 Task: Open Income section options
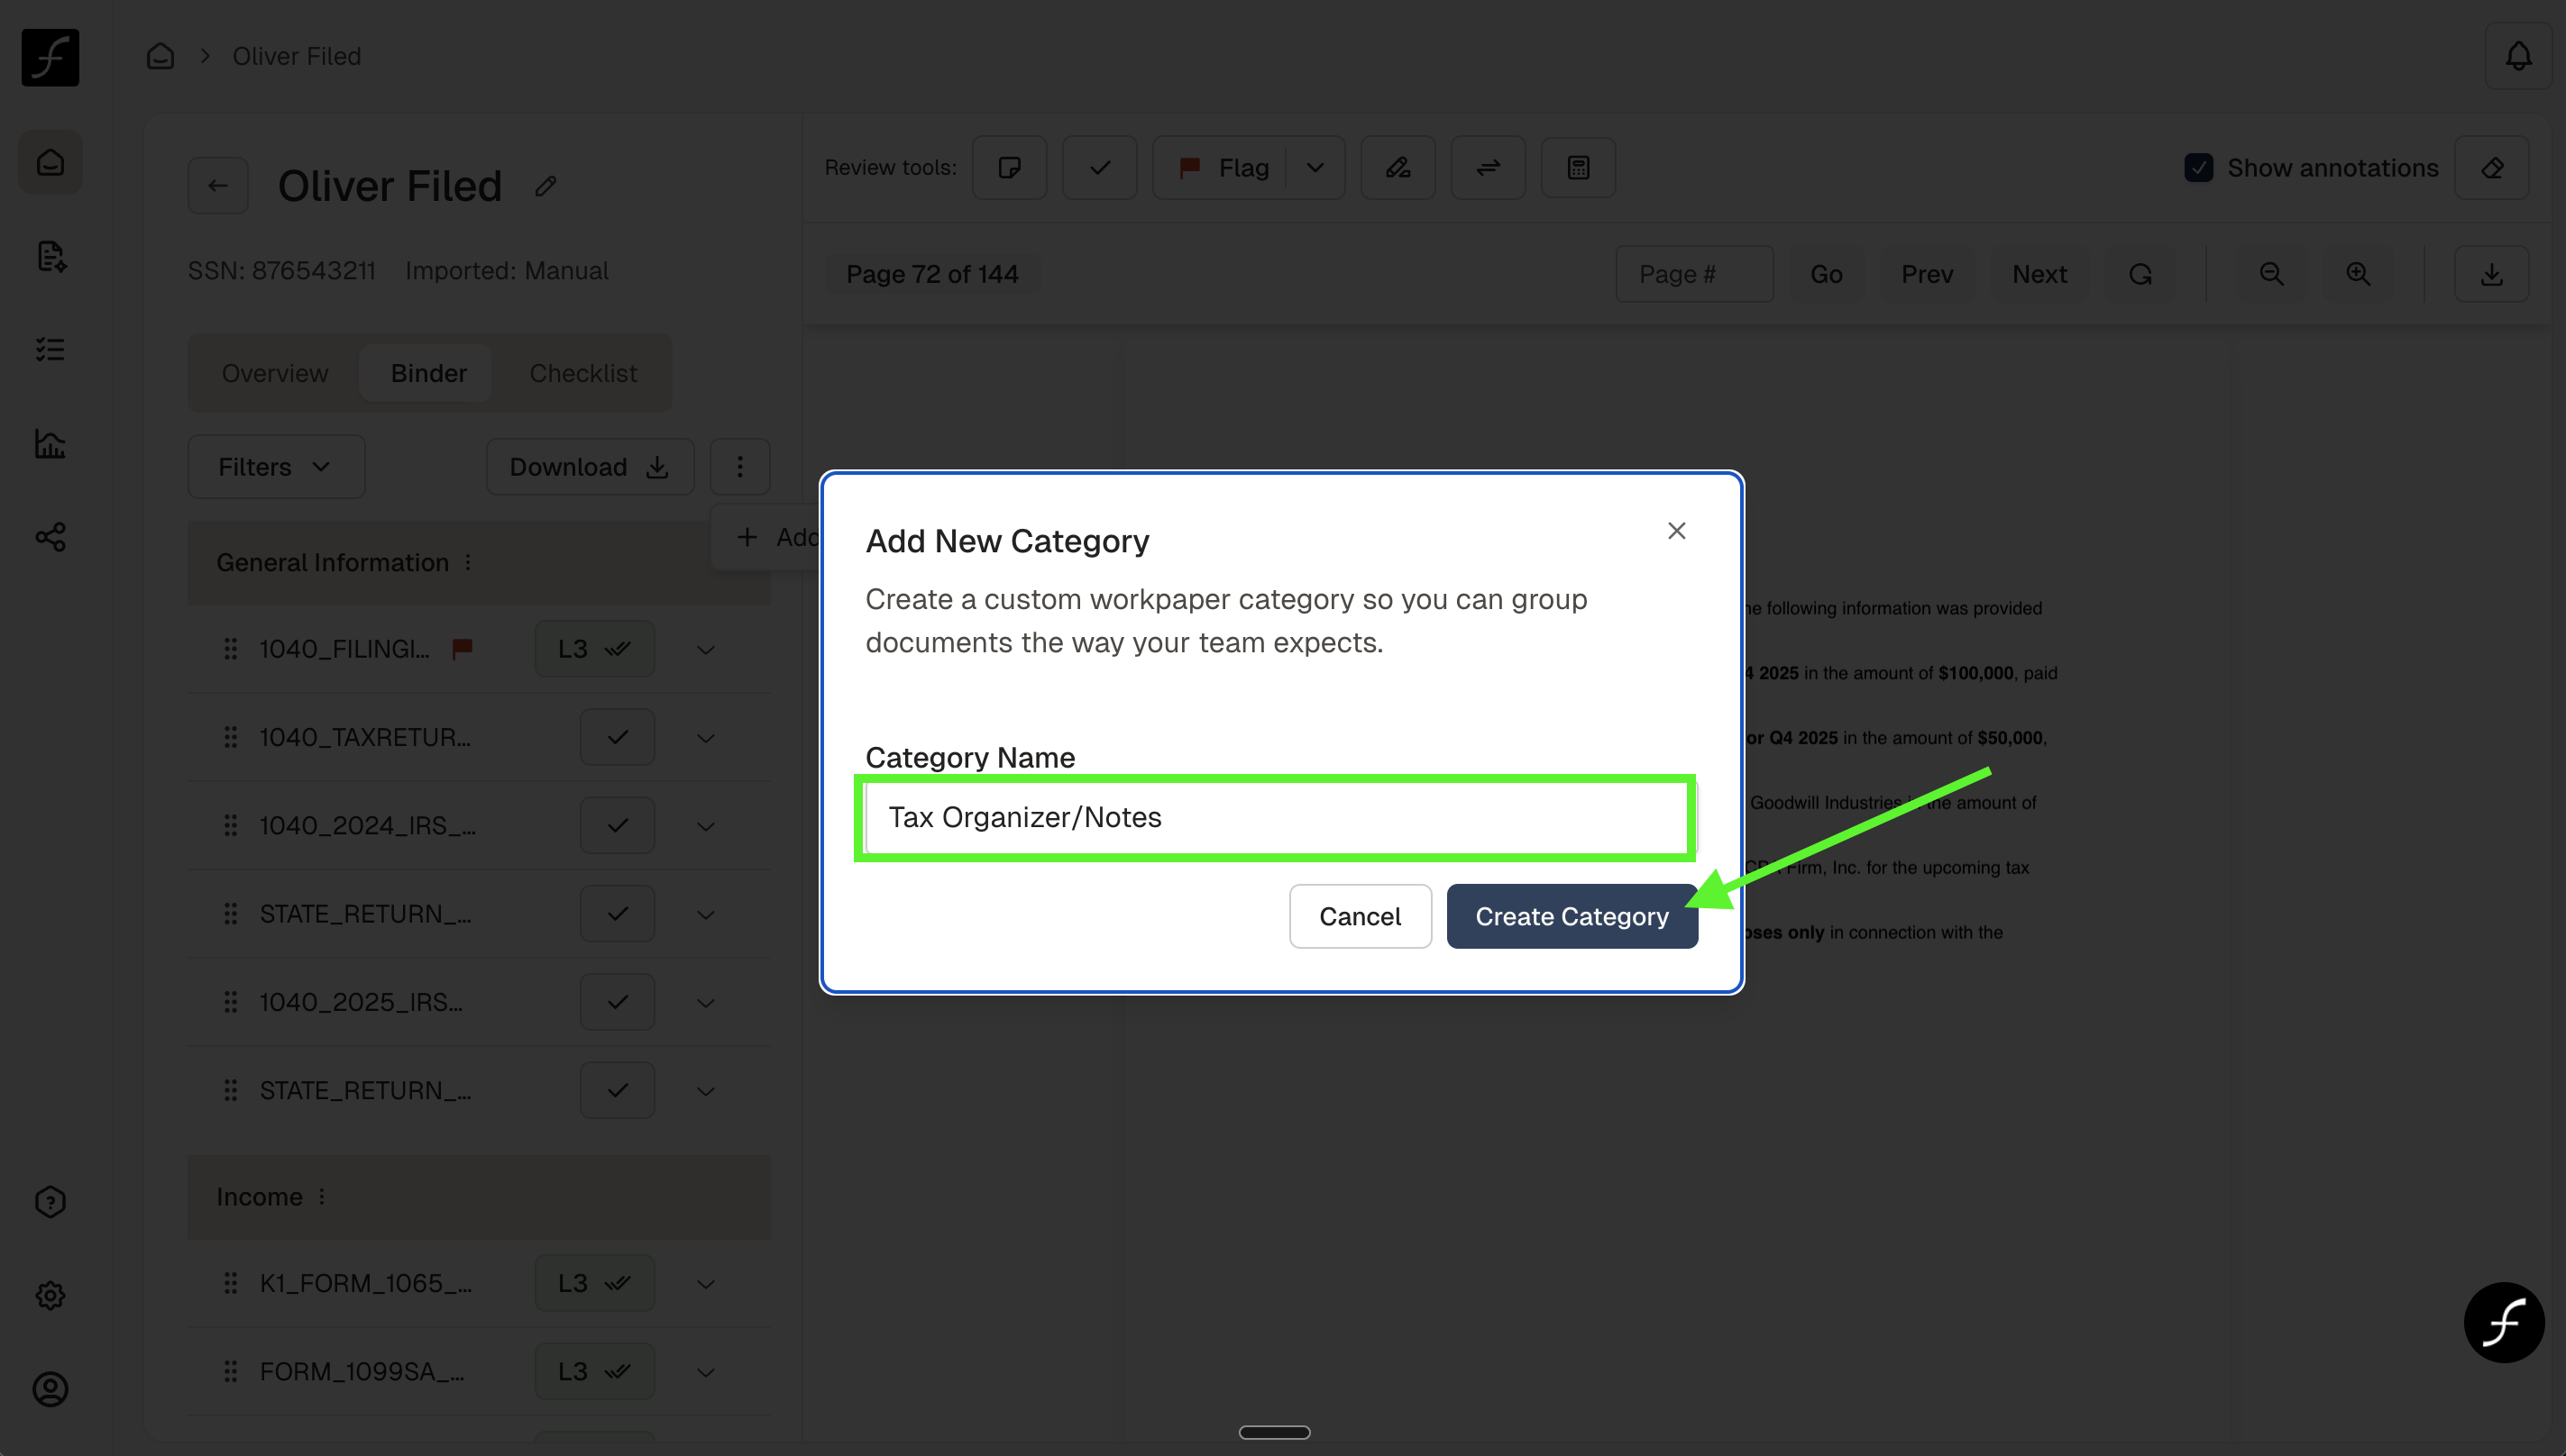322,1197
